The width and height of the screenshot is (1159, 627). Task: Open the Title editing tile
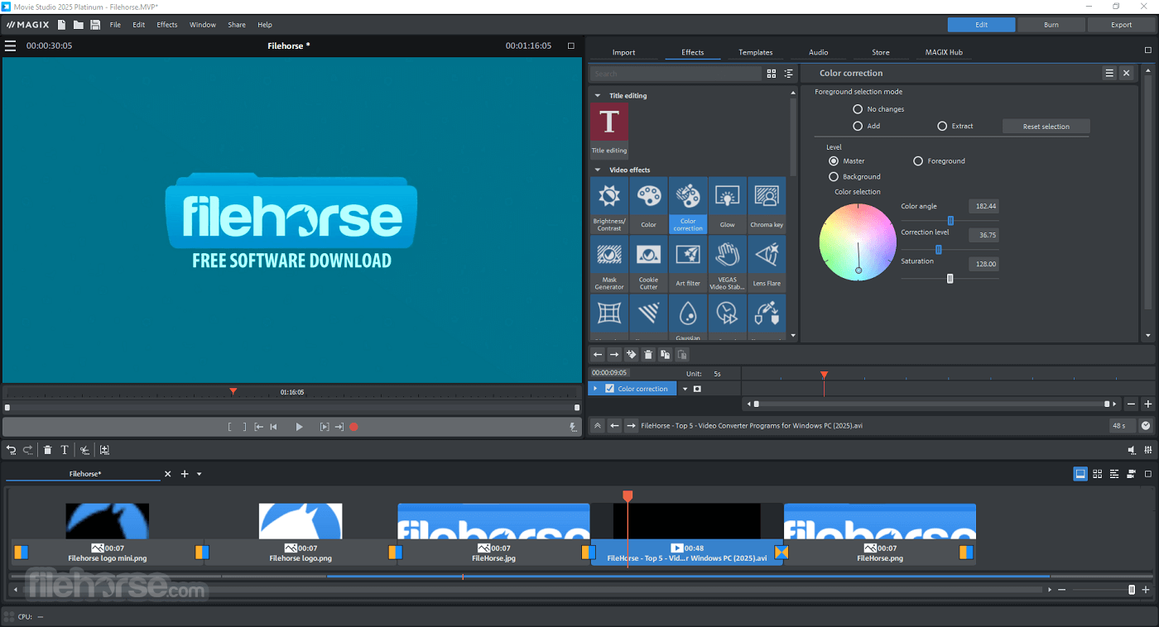tap(609, 131)
